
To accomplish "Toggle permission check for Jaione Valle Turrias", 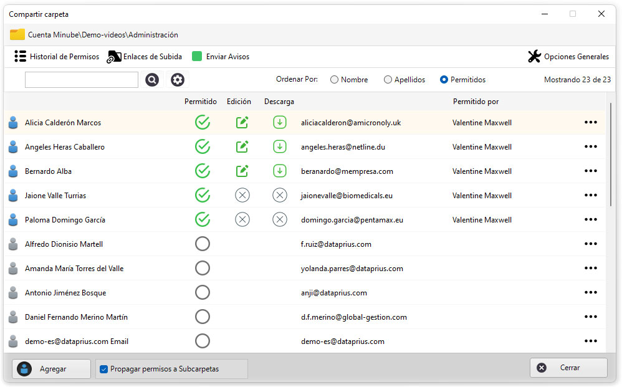I will [x=203, y=195].
